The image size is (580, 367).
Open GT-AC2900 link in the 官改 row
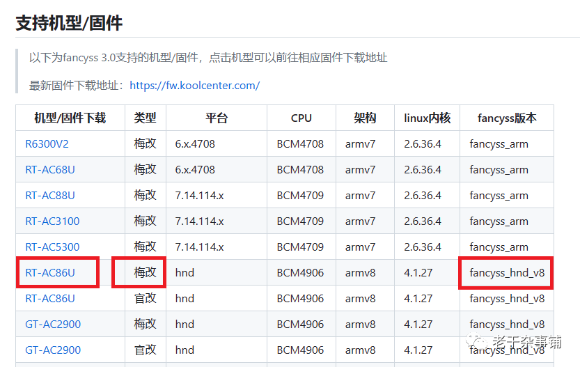tap(53, 350)
